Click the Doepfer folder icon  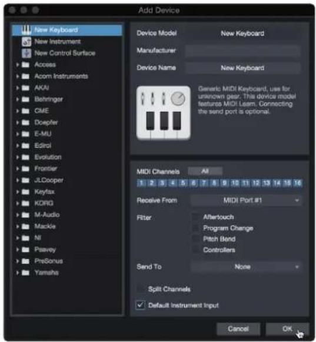click(x=25, y=122)
